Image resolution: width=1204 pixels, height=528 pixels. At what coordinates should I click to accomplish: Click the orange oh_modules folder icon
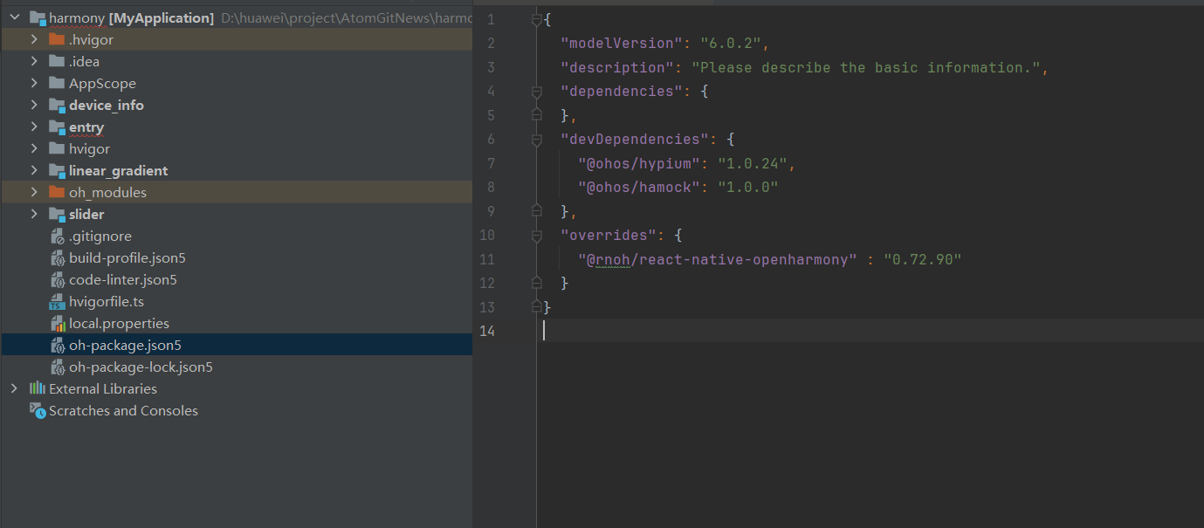coord(57,192)
